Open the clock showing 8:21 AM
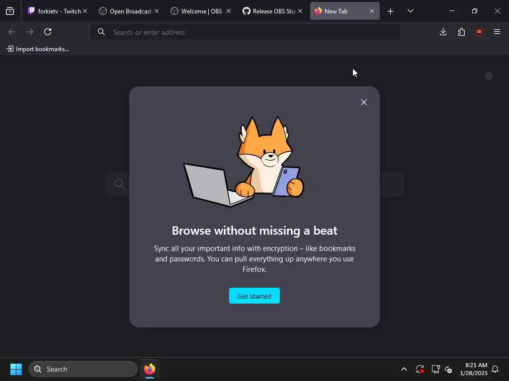The width and height of the screenshot is (509, 381). 474,369
